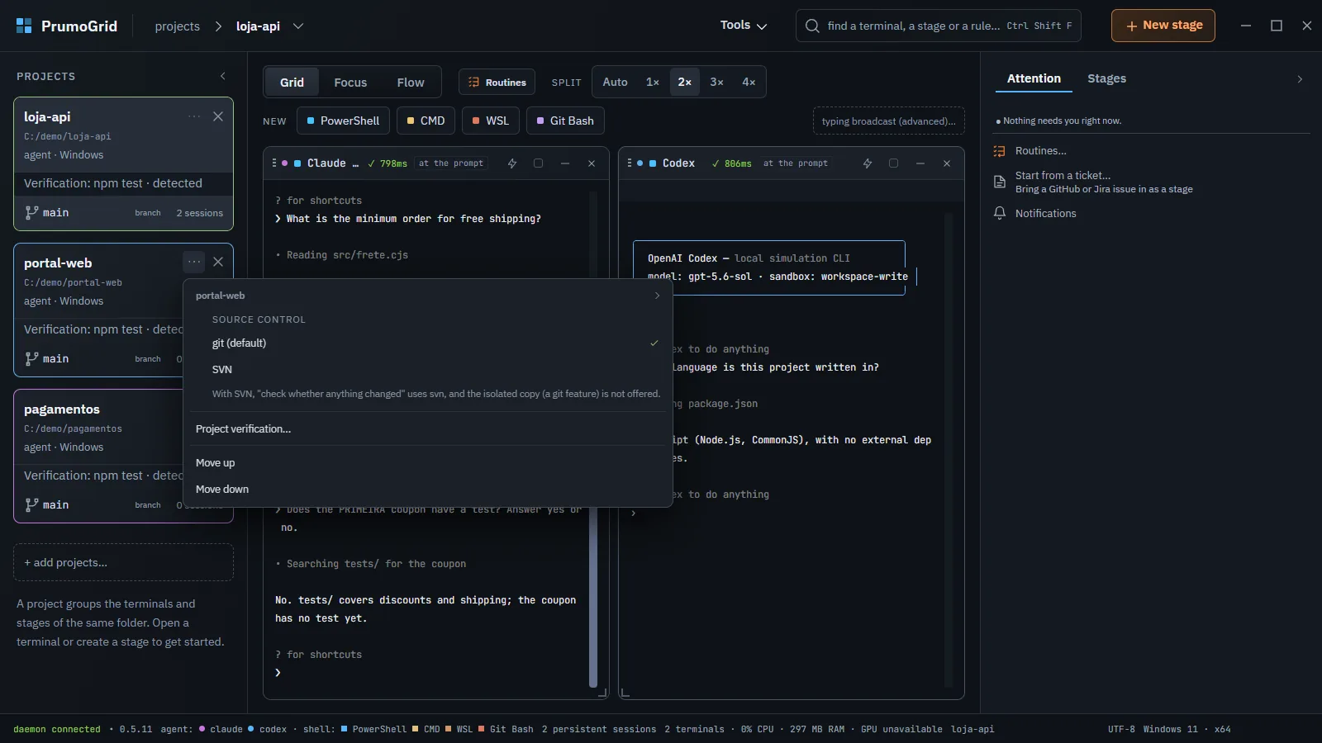Click the PrumoGrid logo icon
Screen dimensions: 1322x743
(x=24, y=26)
